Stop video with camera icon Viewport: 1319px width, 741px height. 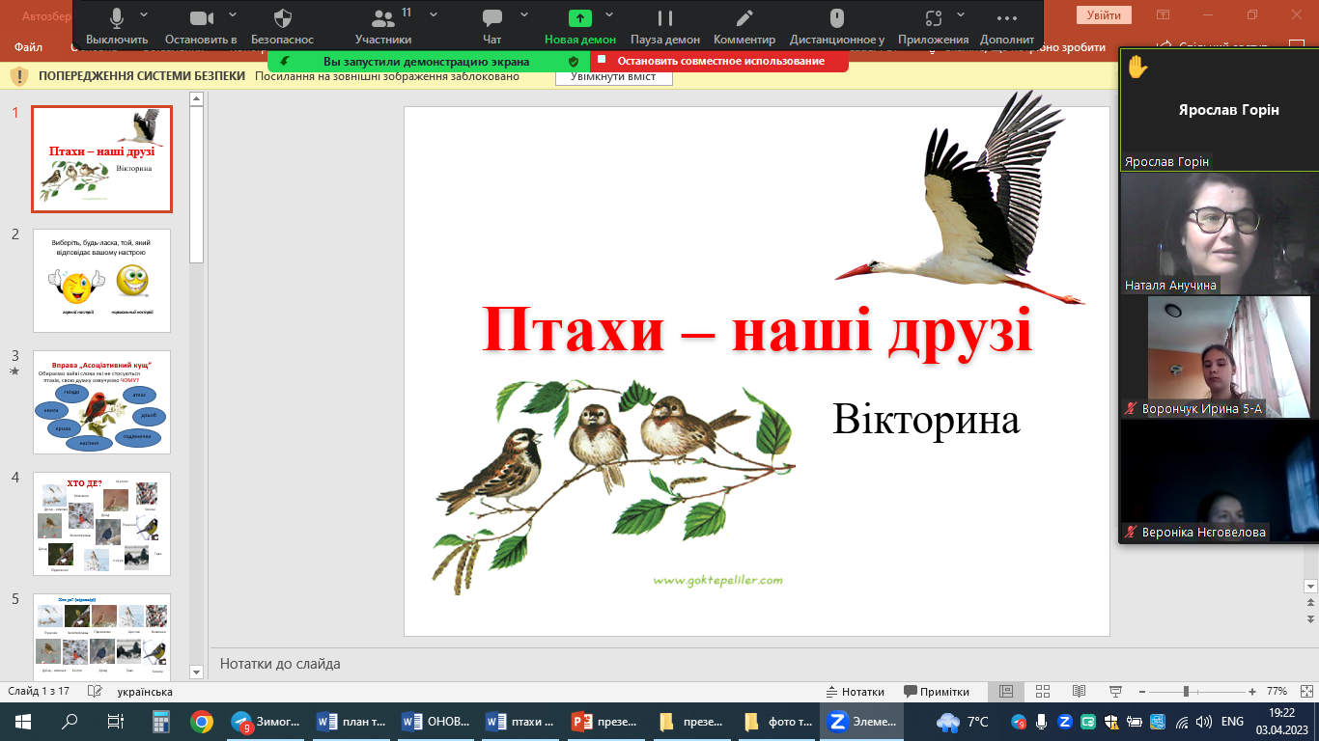(201, 18)
